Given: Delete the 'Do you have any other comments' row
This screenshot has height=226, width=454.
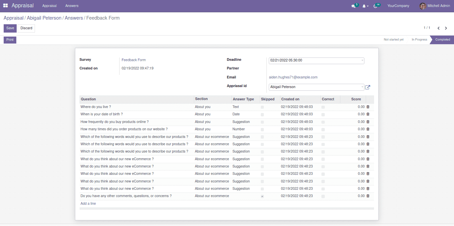Looking at the screenshot, I should coord(368,196).
